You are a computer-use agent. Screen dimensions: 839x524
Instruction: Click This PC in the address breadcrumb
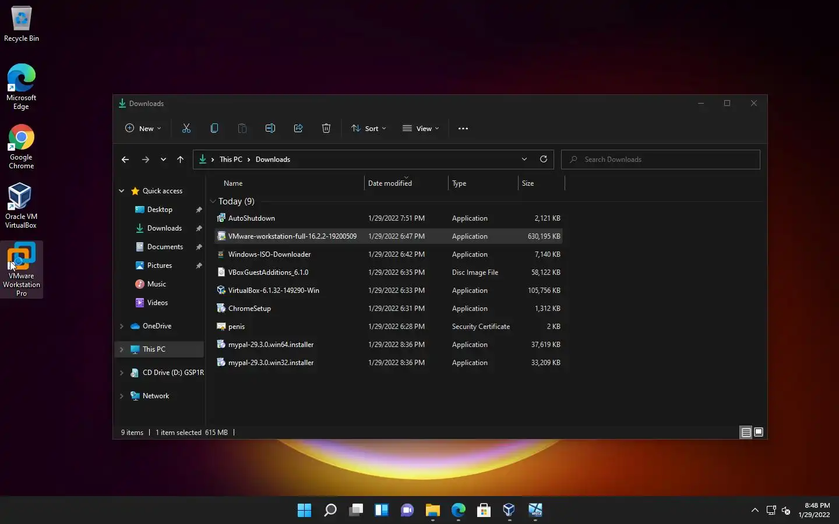[231, 160]
